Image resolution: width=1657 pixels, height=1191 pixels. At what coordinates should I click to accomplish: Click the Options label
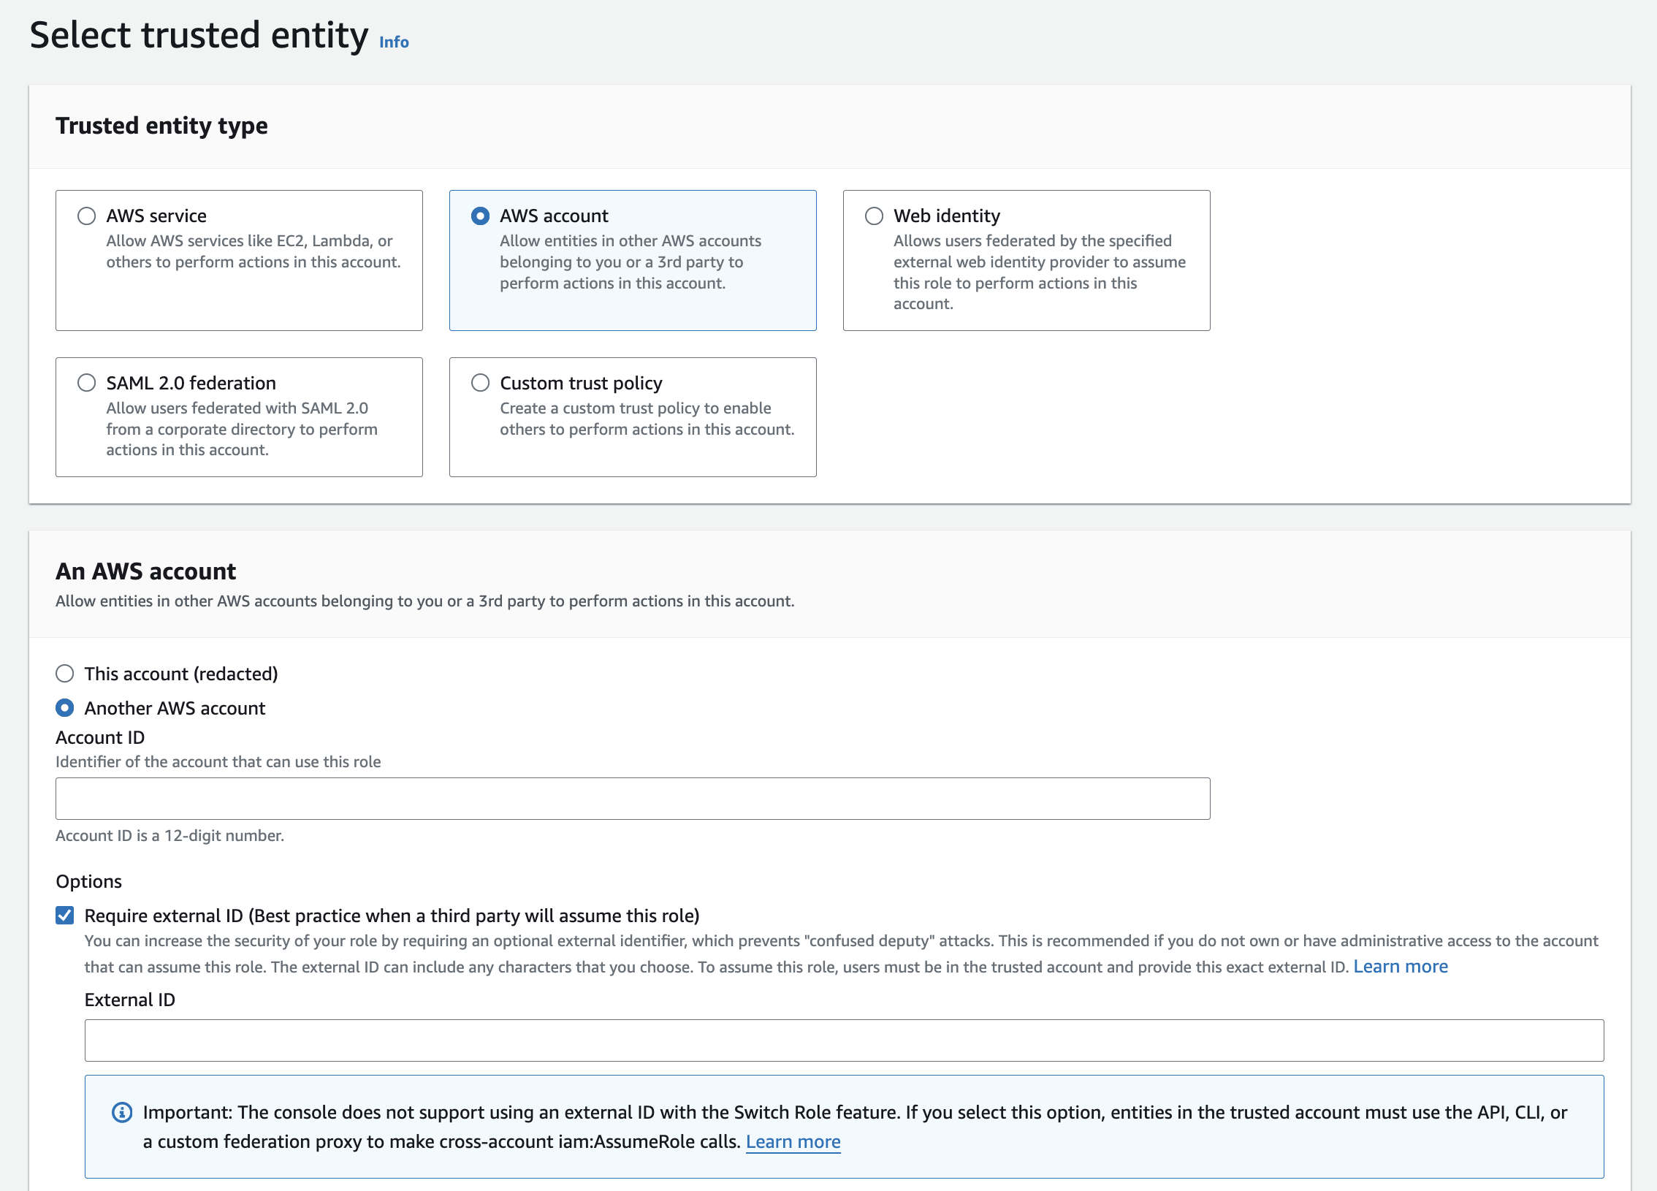[89, 882]
